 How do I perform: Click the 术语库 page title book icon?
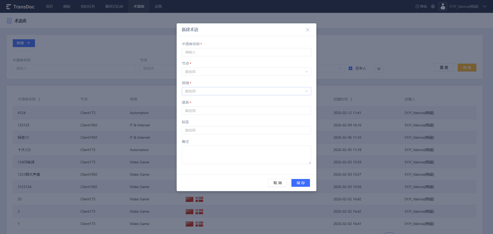[9, 21]
